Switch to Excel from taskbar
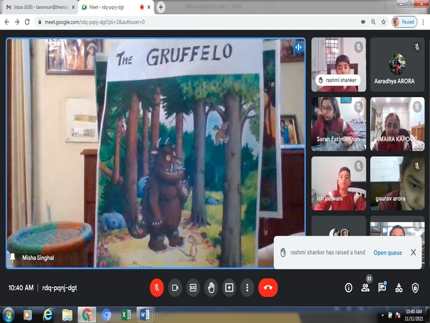 (x=126, y=315)
